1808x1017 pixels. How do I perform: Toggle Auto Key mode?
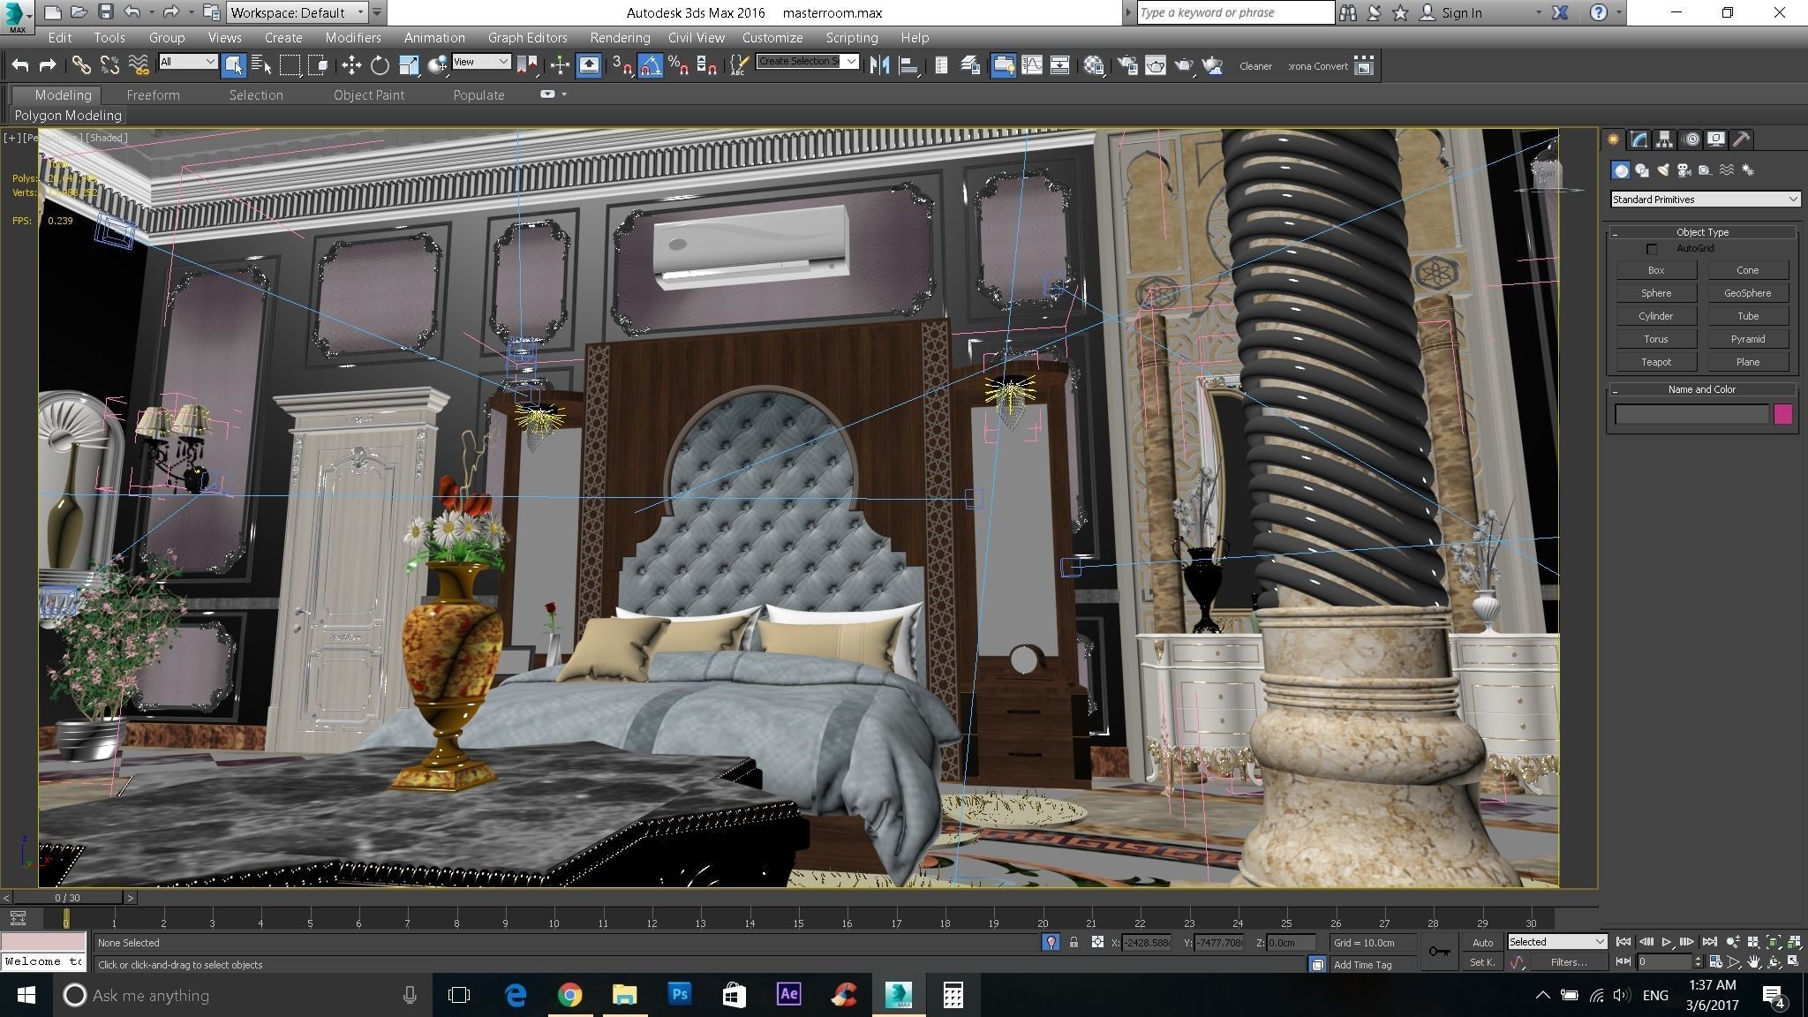point(1482,942)
